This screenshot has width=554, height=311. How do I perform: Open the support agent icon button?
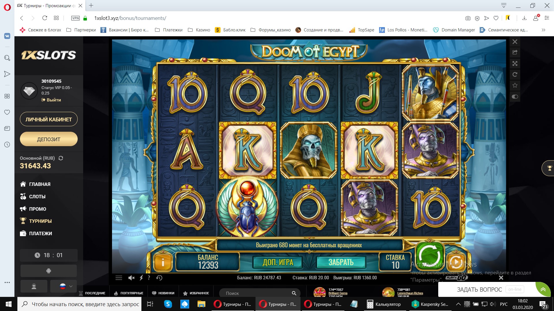[34, 286]
